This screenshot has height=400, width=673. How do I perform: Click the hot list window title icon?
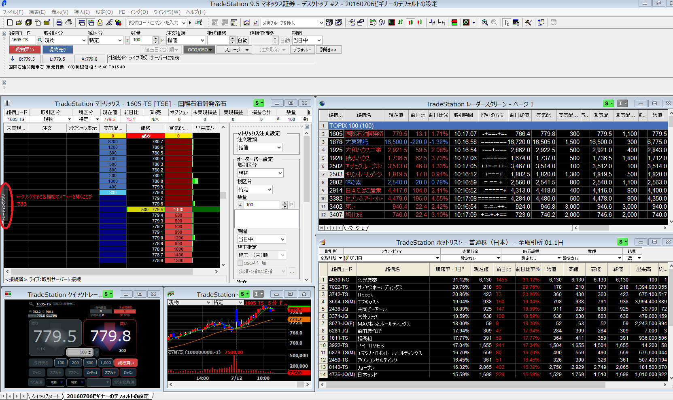pos(323,242)
